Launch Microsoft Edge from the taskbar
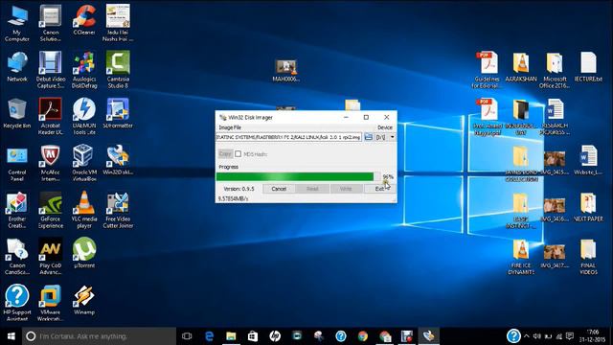The width and height of the screenshot is (613, 345). point(209,336)
